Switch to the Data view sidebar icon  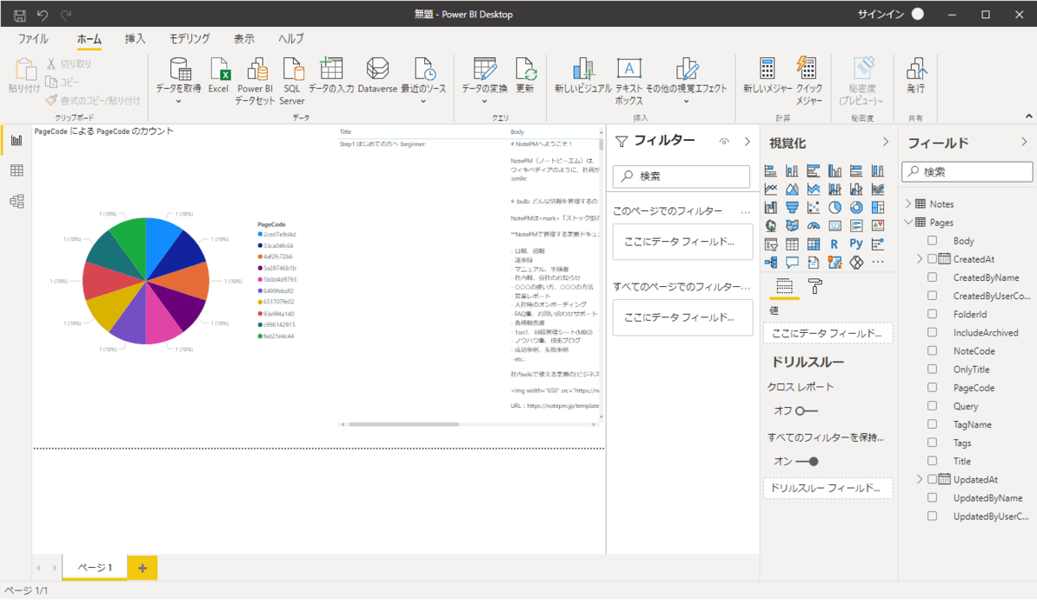(16, 170)
